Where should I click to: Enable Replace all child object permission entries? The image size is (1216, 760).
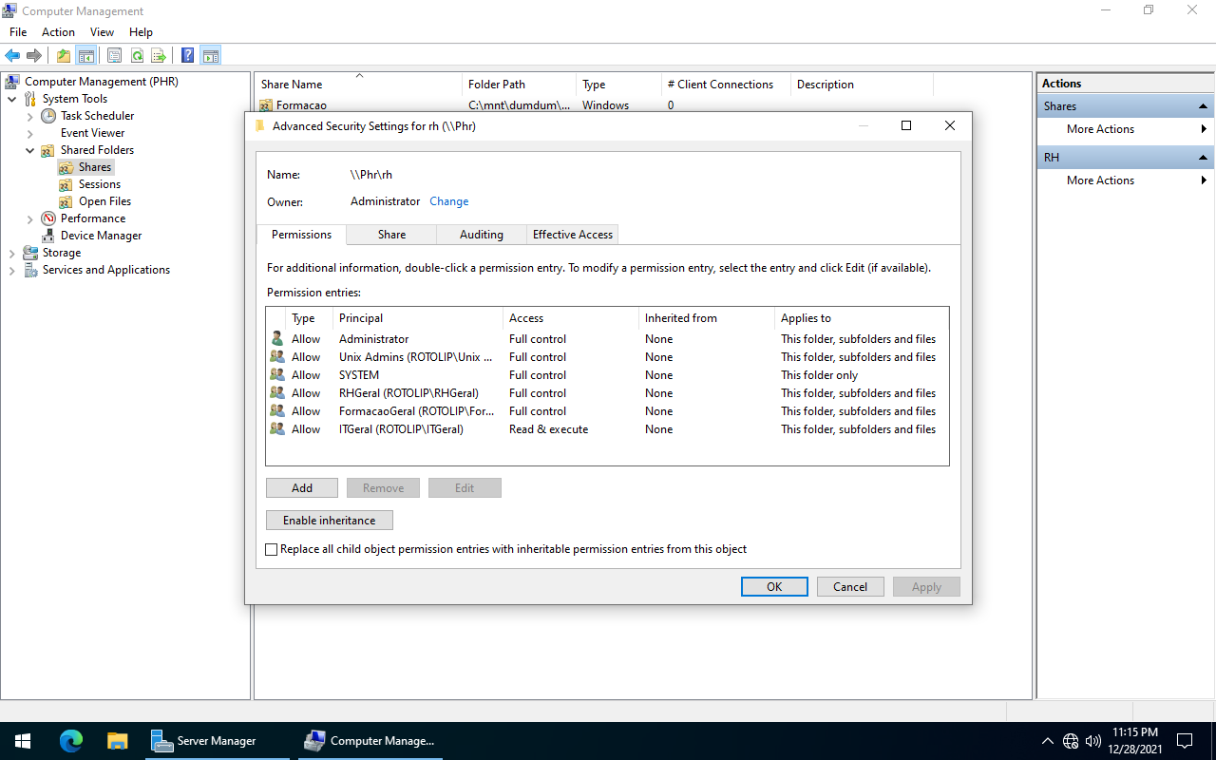272,549
